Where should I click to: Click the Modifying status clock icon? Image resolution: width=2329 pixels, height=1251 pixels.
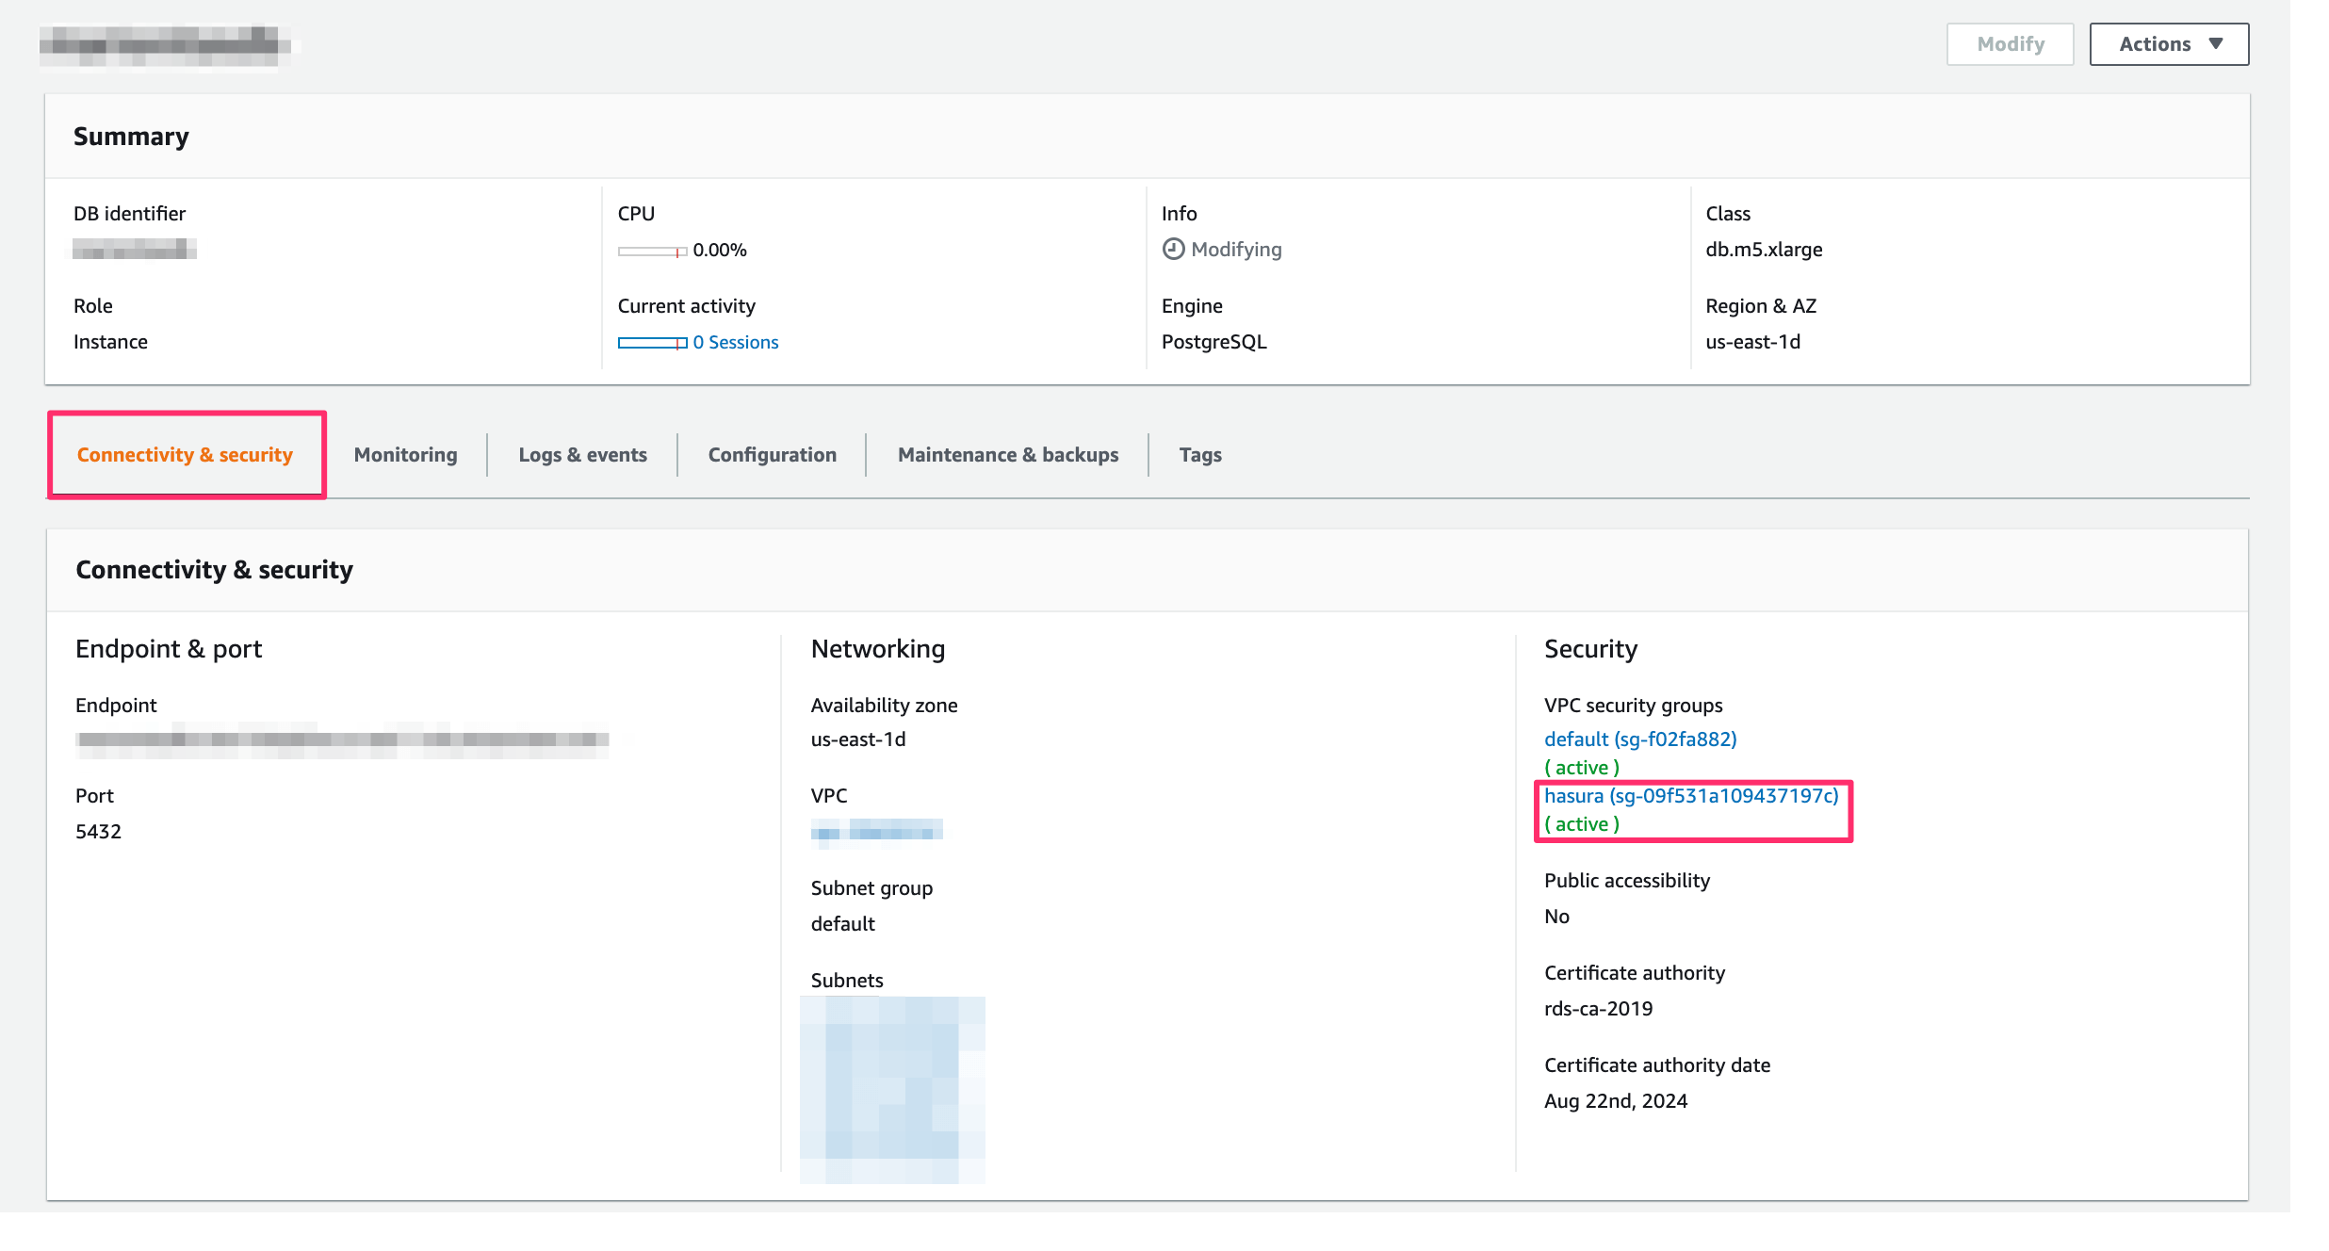1173,249
